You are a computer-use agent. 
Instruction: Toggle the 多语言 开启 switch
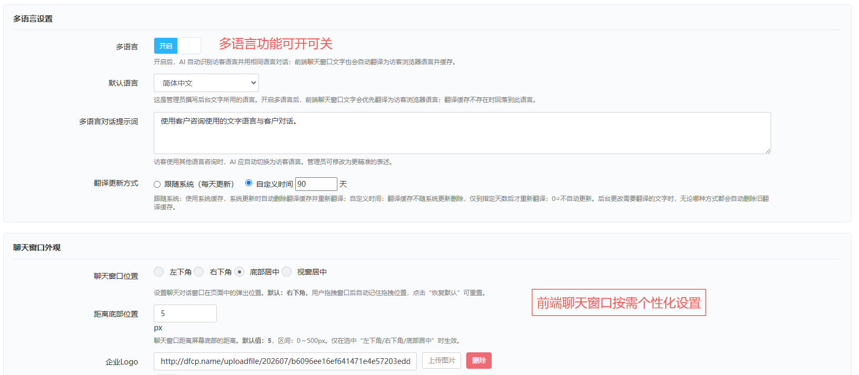(x=177, y=46)
